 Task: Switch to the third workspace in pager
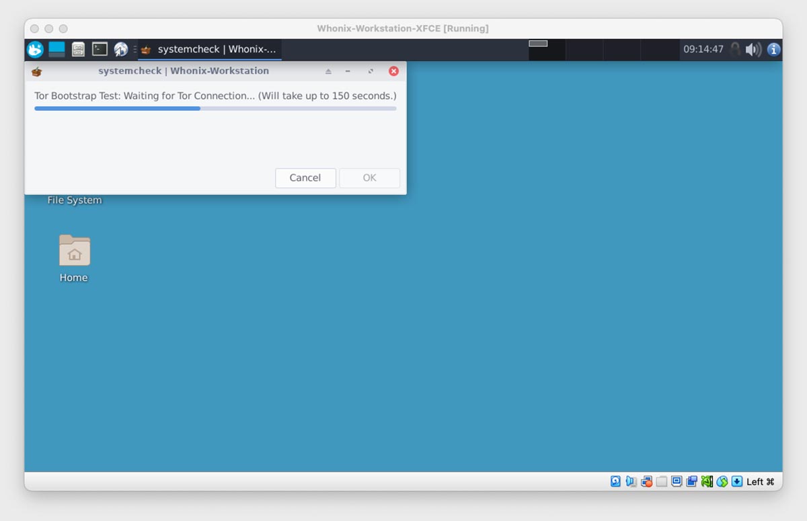[x=621, y=49]
